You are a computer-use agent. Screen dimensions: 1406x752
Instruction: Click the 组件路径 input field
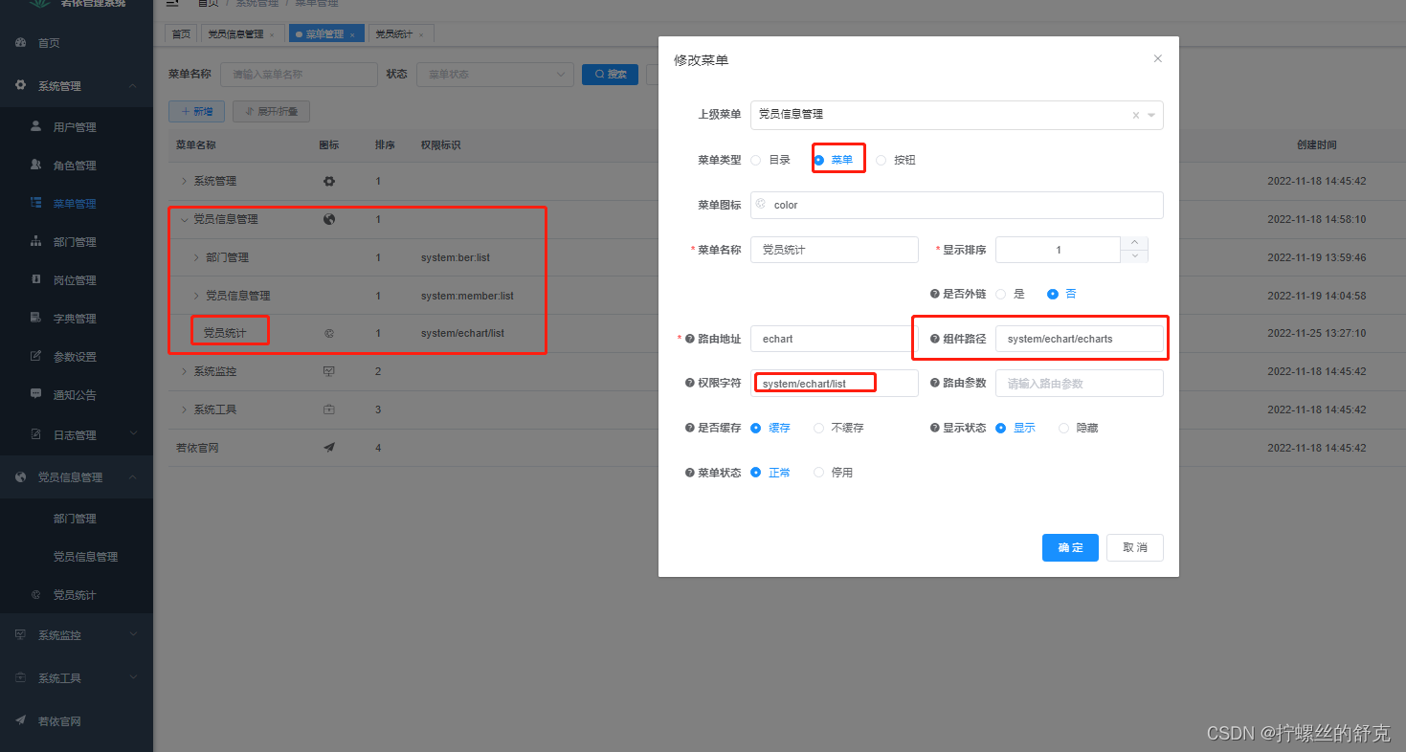(x=1080, y=339)
